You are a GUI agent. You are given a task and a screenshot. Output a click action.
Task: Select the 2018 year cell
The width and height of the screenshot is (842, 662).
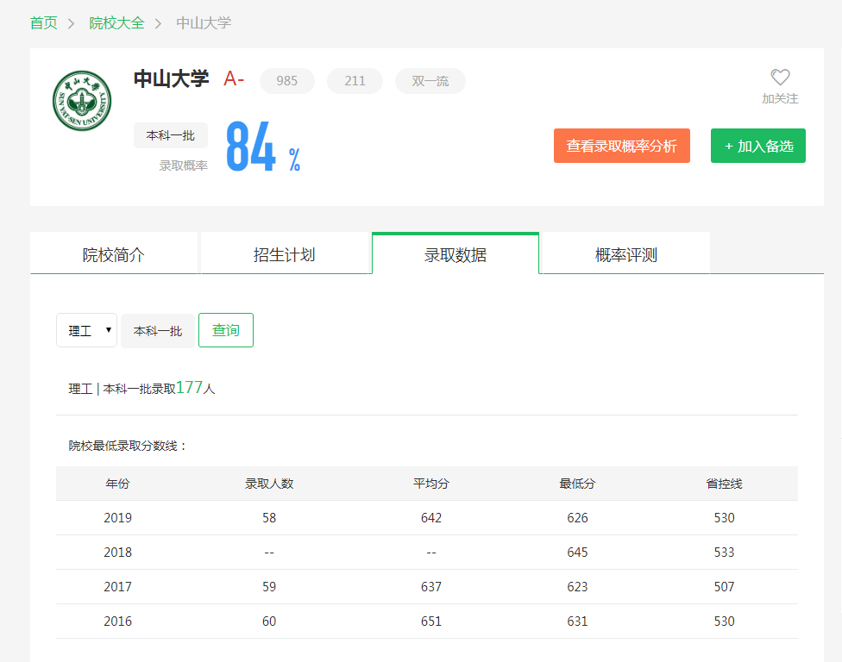[117, 552]
